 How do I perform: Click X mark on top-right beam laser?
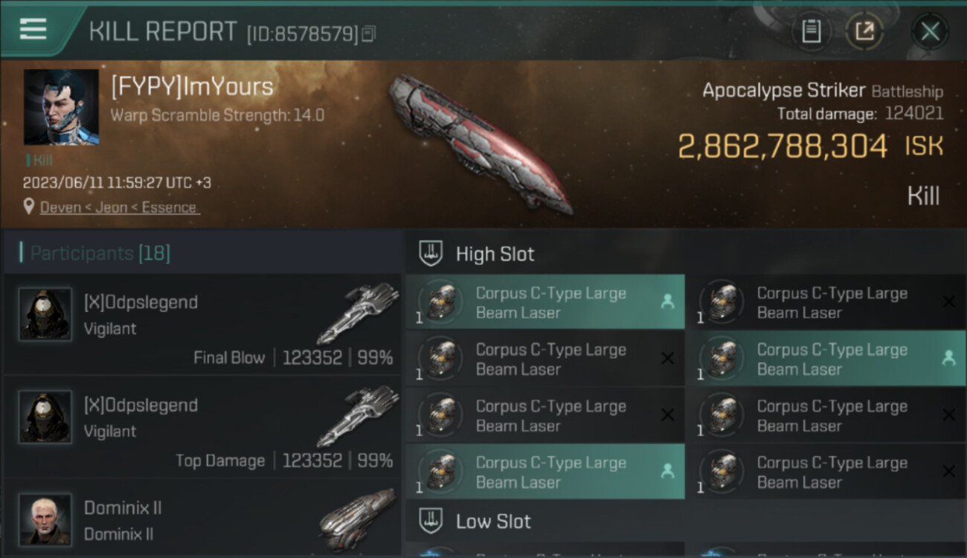(948, 302)
